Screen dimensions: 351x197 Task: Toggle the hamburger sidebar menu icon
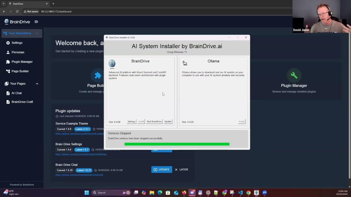[36, 22]
